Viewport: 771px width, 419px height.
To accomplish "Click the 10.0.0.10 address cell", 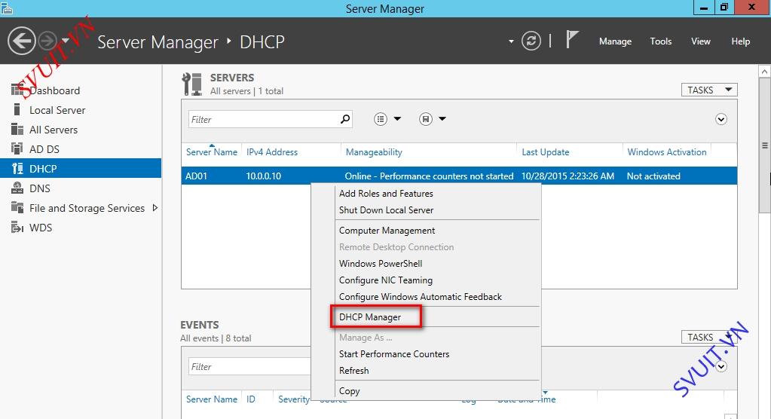I will (264, 176).
